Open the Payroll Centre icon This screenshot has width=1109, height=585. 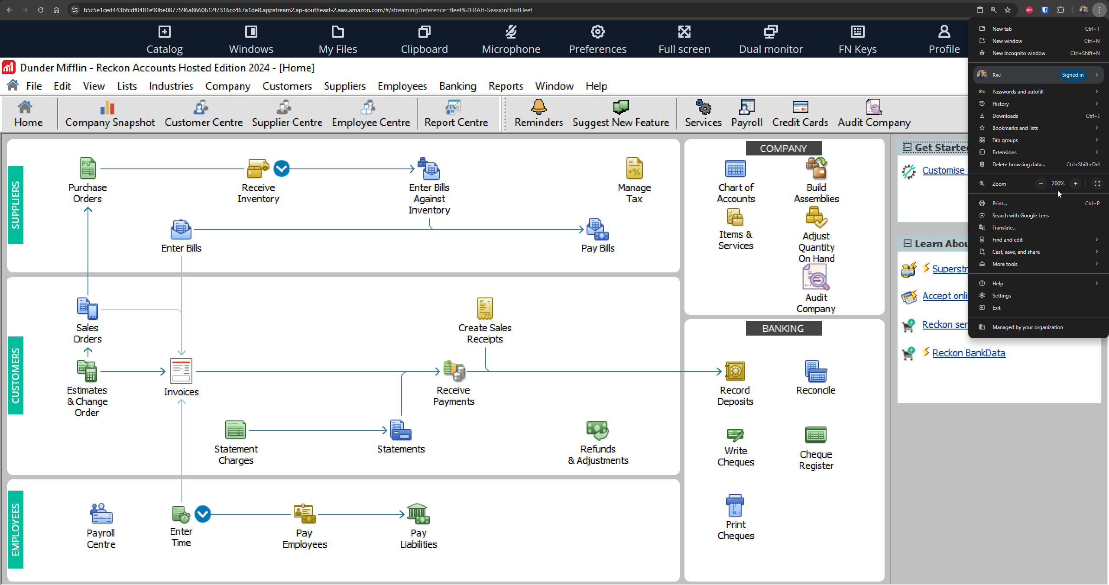click(101, 514)
